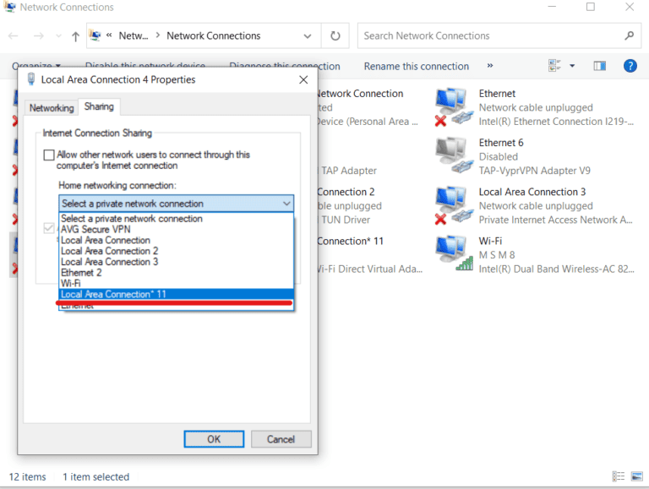Image resolution: width=649 pixels, height=489 pixels.
Task: Expand the view options dropdown arrow
Action: (x=572, y=66)
